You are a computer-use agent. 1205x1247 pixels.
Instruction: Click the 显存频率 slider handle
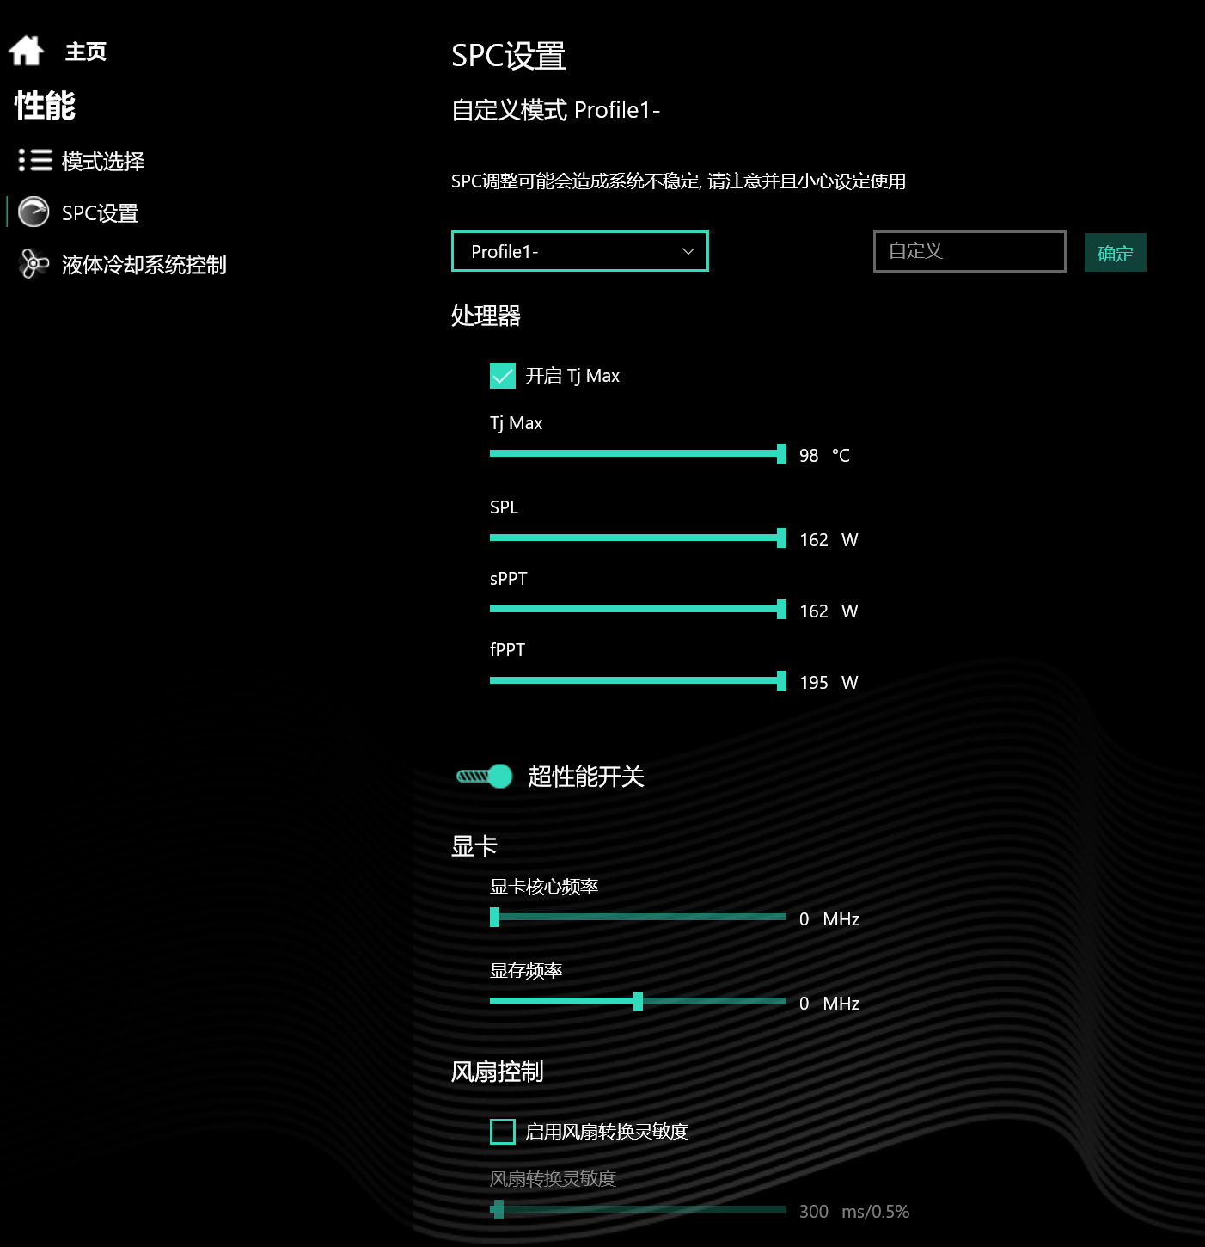[x=638, y=1001]
